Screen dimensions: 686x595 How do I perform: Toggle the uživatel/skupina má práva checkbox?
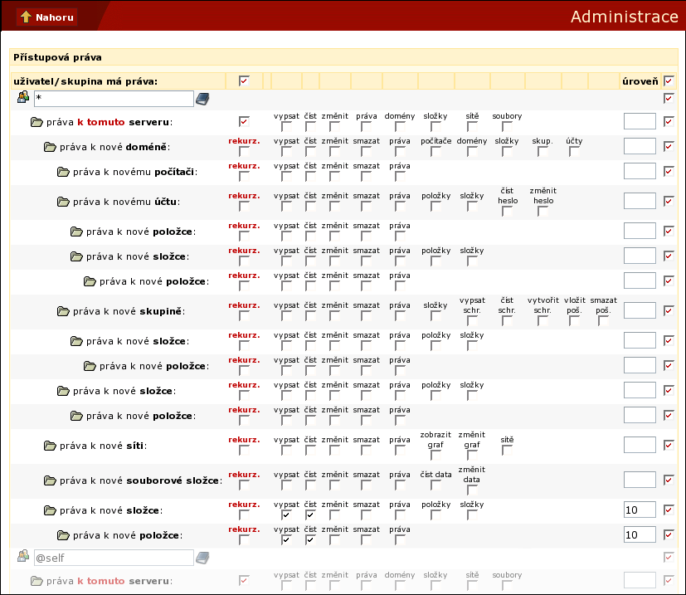244,81
